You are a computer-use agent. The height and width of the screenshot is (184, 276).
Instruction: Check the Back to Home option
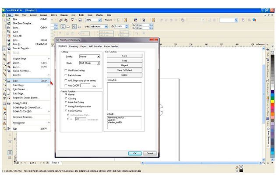pos(67,75)
